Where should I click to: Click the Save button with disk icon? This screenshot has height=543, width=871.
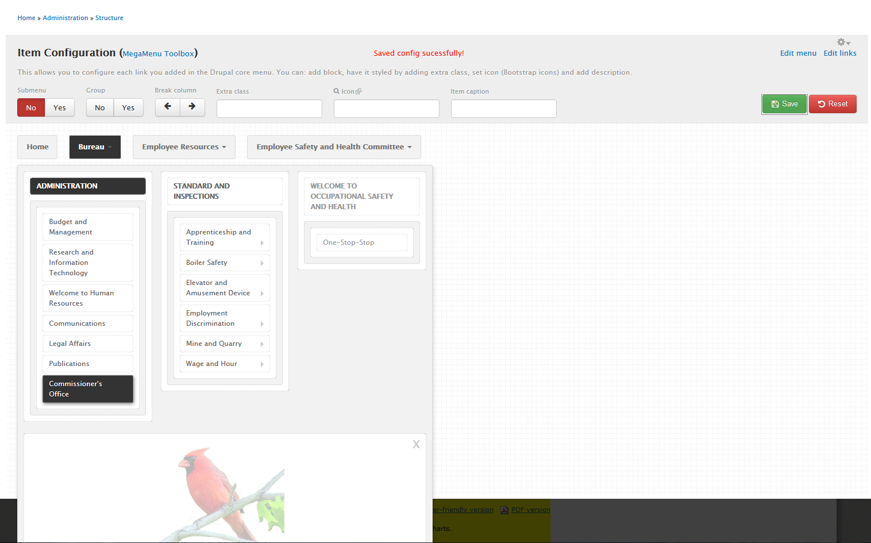[x=784, y=104]
